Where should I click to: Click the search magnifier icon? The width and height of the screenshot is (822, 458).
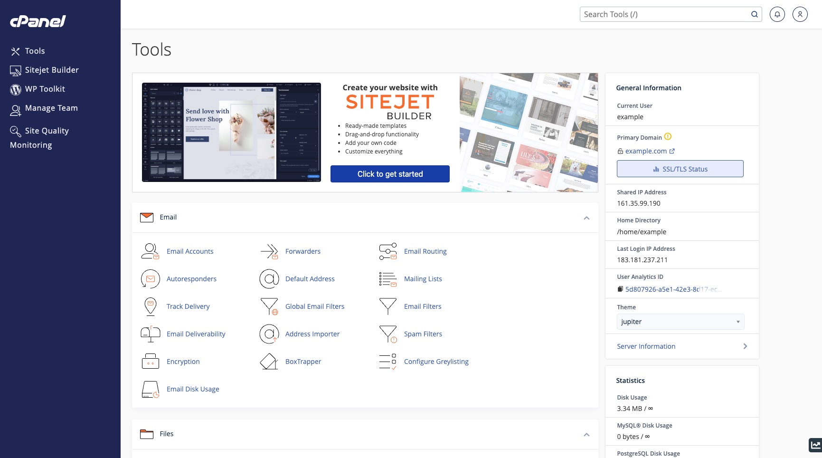pyautogui.click(x=754, y=14)
